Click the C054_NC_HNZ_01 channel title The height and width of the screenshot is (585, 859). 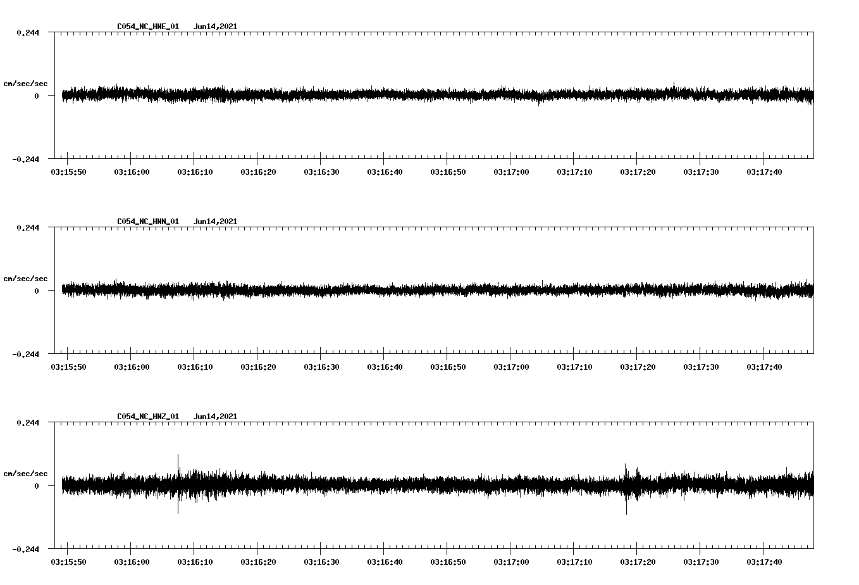[x=148, y=417]
